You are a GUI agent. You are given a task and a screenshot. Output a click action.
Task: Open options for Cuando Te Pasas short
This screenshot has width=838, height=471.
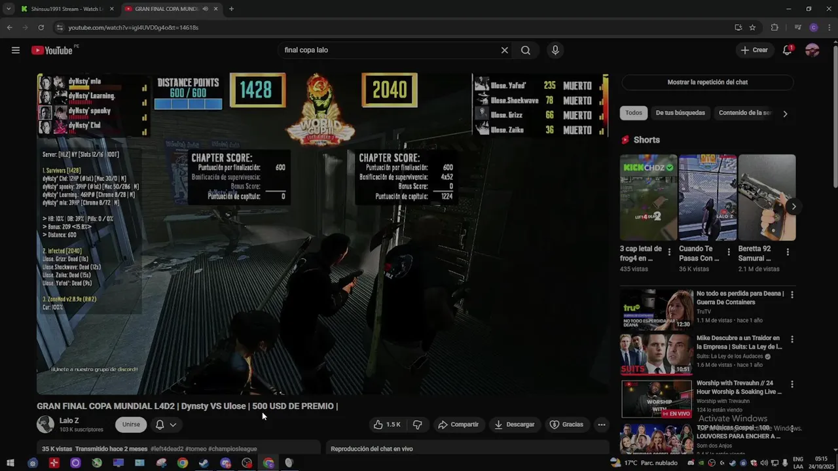[x=728, y=252]
